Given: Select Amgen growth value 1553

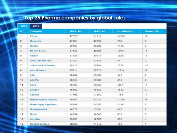Looking at the screenshot, I should point(120,90).
